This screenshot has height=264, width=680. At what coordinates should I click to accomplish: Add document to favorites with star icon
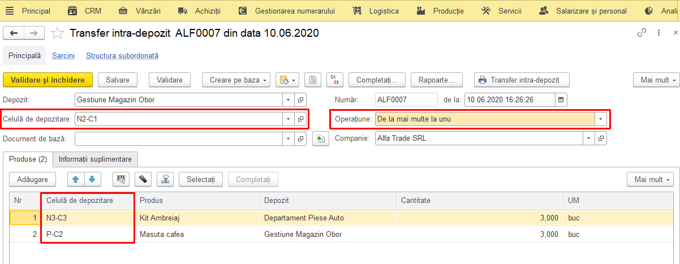57,33
